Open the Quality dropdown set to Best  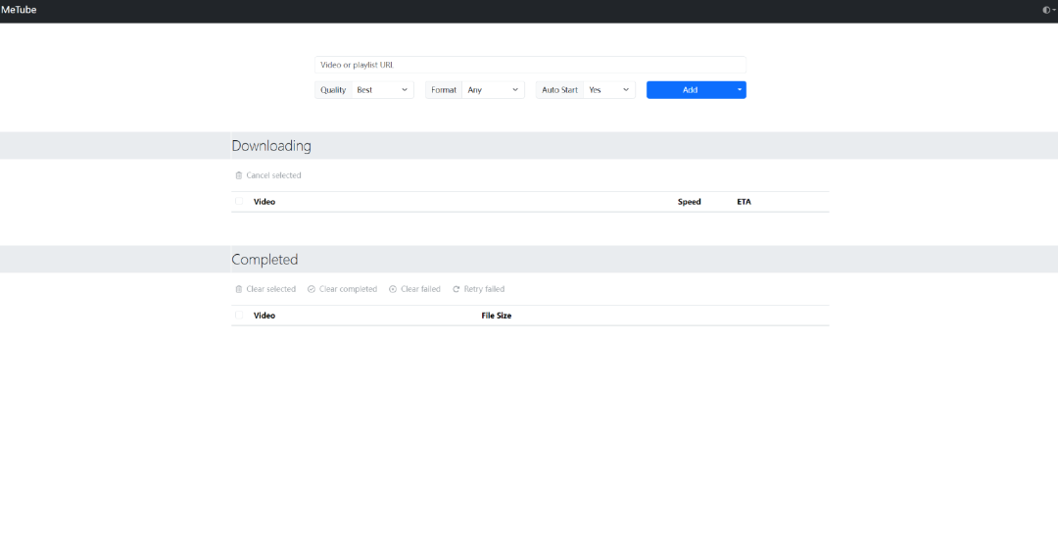point(383,90)
